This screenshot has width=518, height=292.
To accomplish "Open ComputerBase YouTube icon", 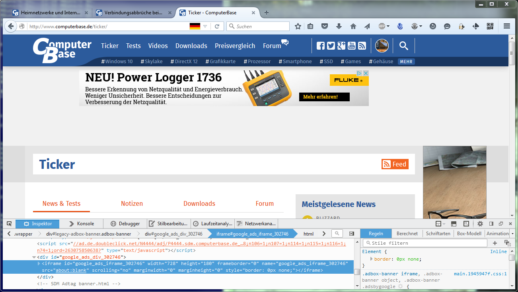I will click(351, 46).
